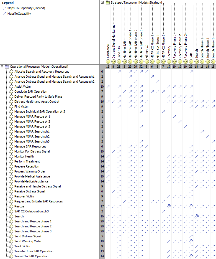This screenshot has height=259, width=216.
Task: Select the Assistance capability column icon
Action: click(x=108, y=62)
